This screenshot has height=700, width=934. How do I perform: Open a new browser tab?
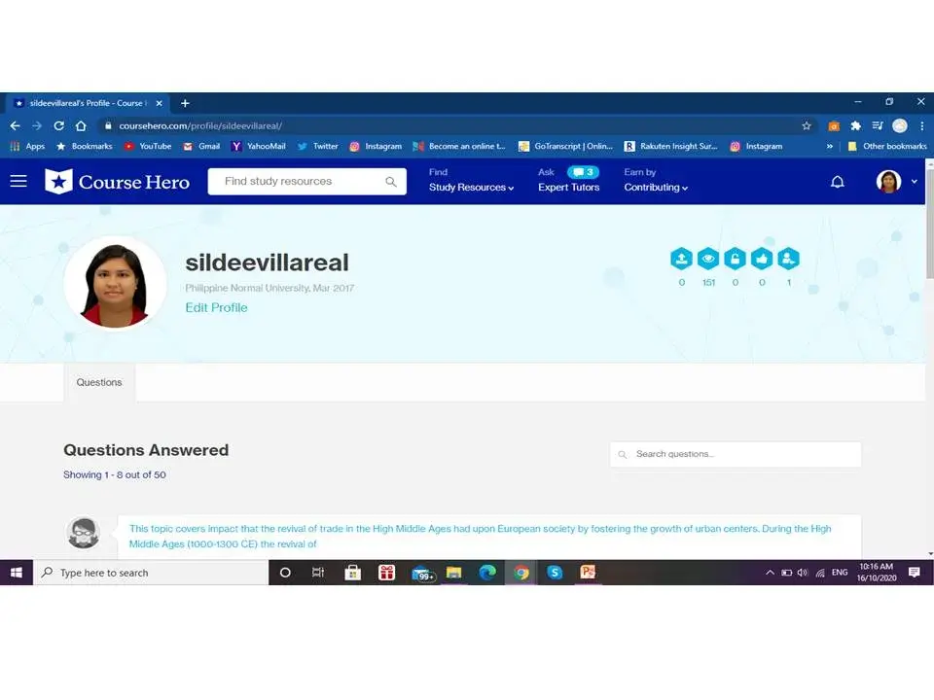(x=185, y=103)
